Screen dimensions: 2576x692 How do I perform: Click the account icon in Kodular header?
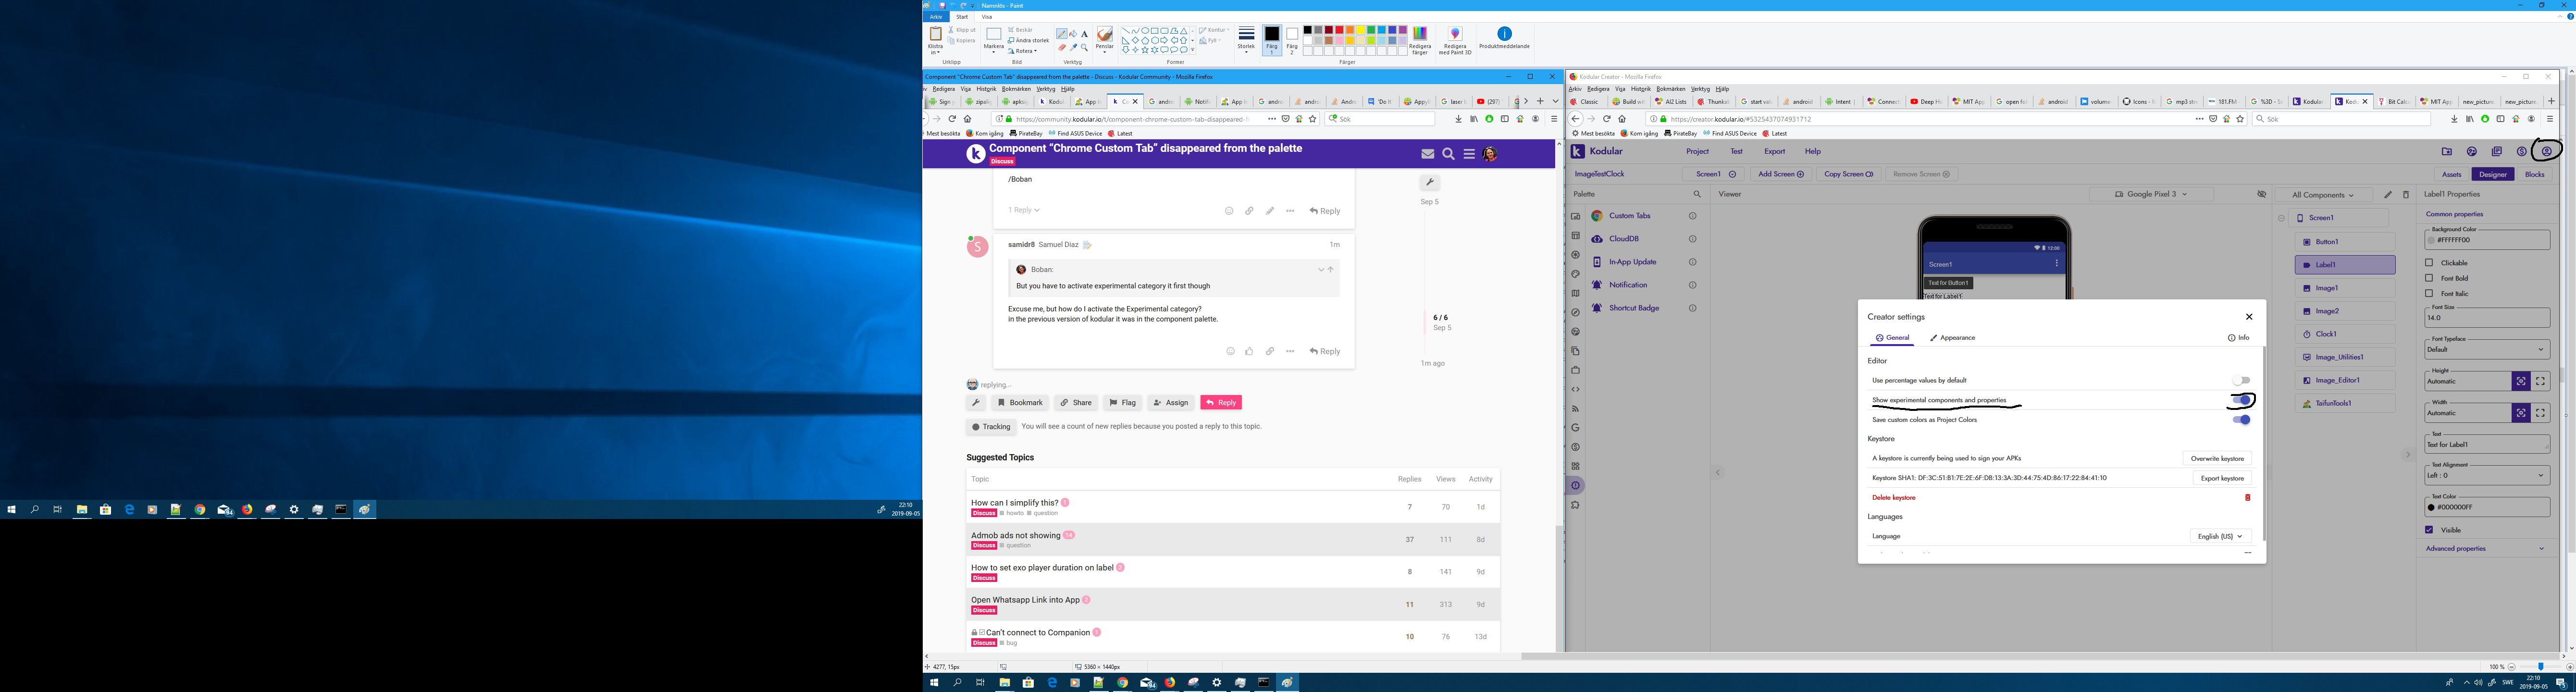coord(2547,151)
